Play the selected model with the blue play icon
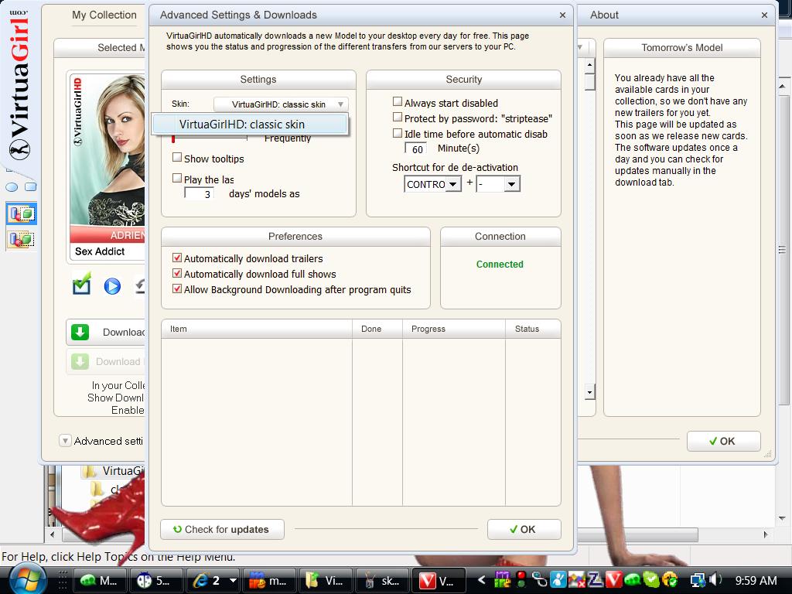 click(112, 286)
